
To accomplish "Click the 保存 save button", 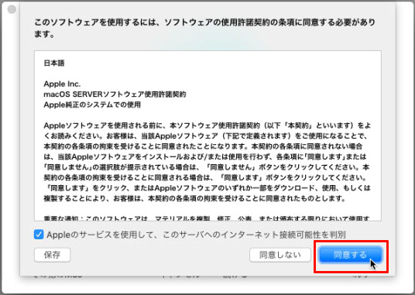I will [x=53, y=255].
